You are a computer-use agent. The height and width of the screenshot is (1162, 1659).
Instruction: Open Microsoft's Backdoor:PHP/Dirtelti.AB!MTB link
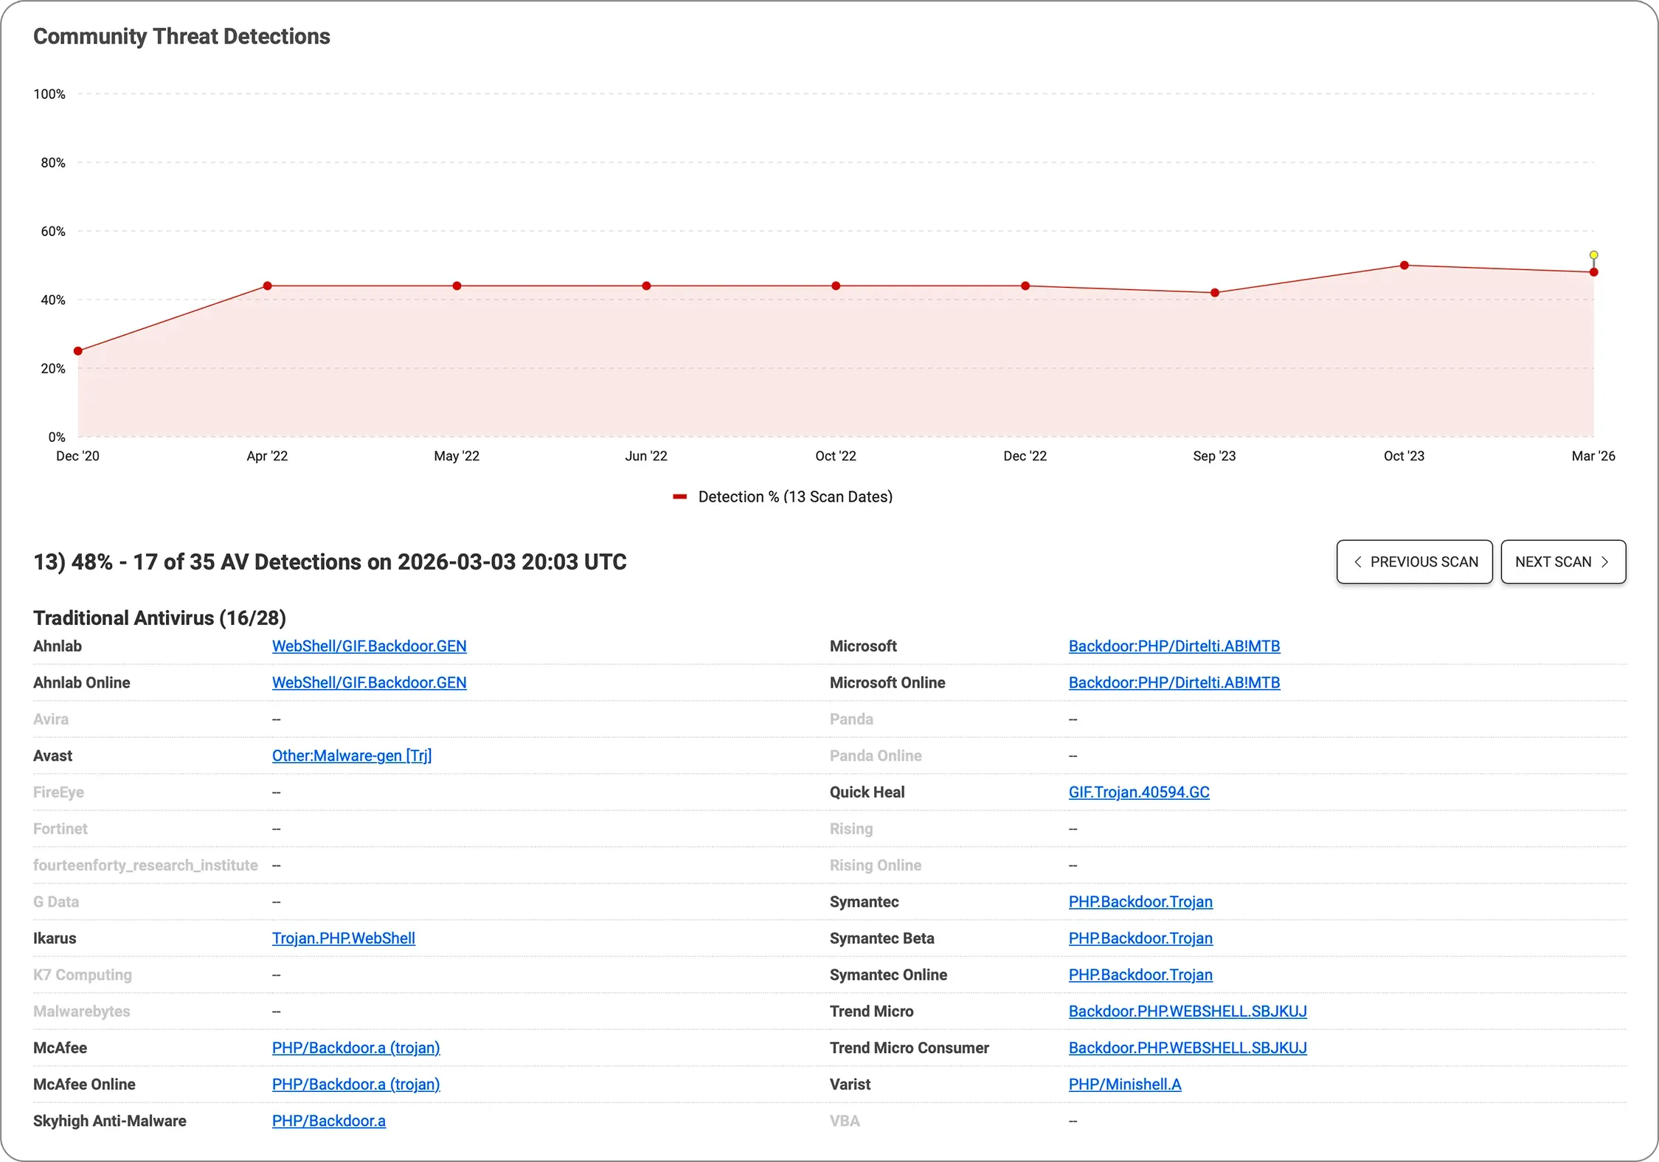pos(1174,646)
